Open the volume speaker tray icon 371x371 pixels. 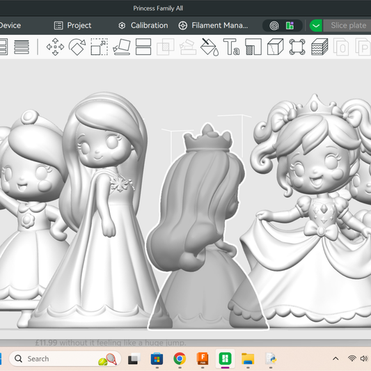[x=364, y=358]
